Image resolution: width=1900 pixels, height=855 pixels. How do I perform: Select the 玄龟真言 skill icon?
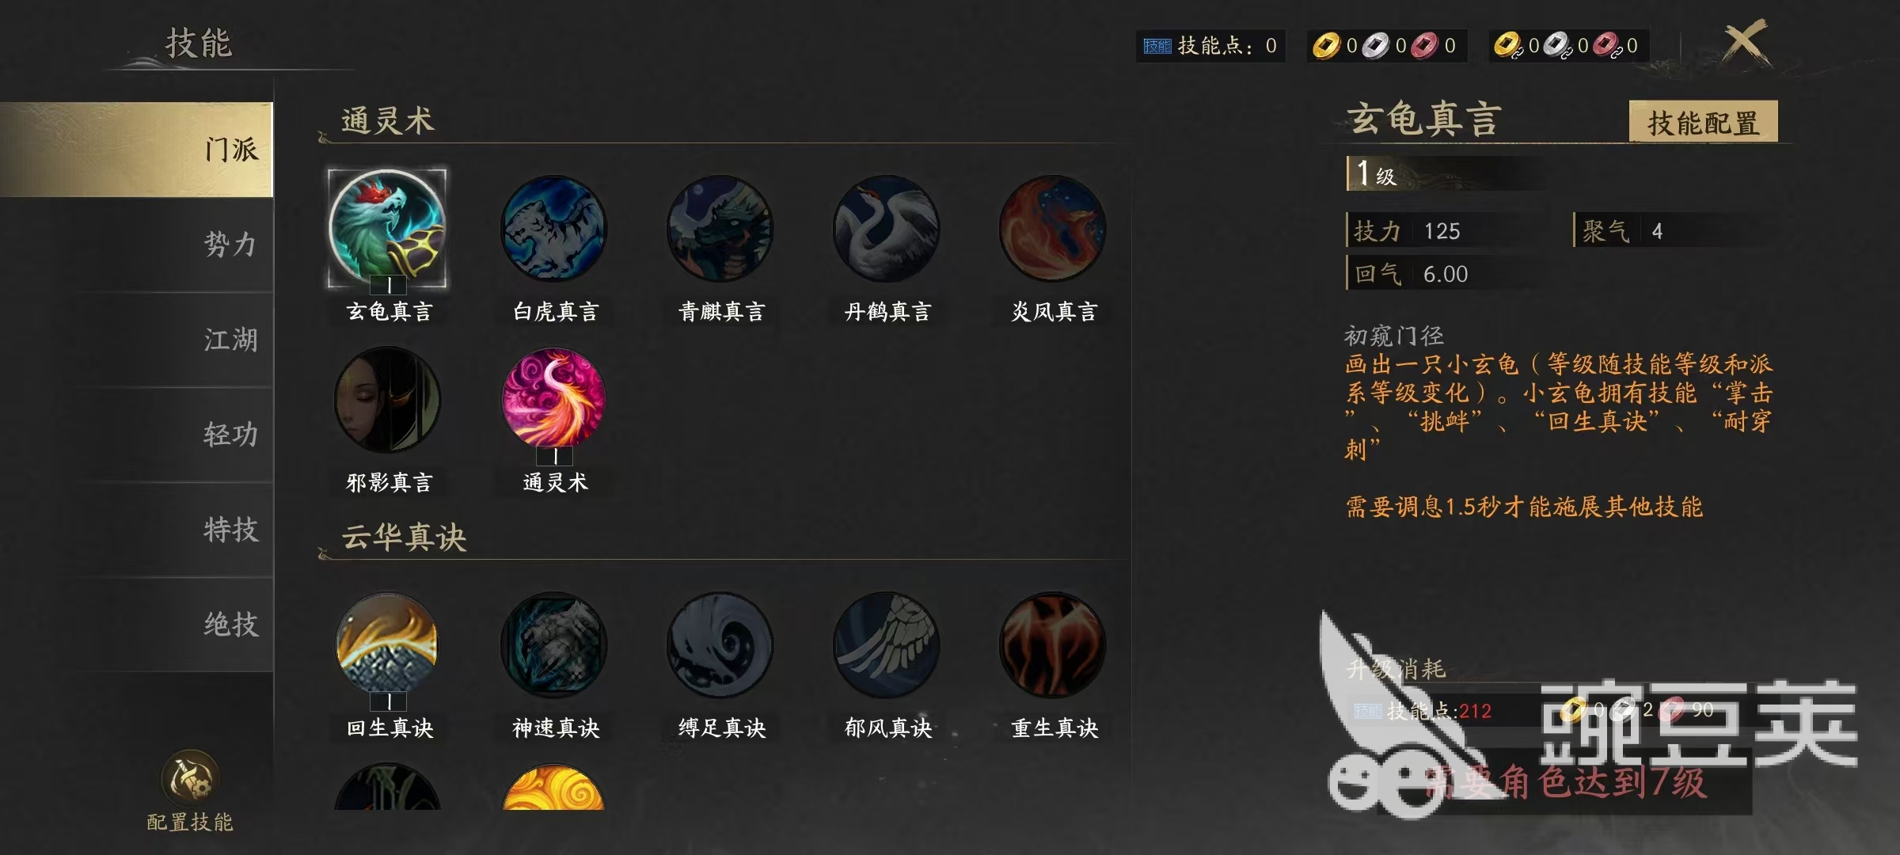tap(388, 229)
